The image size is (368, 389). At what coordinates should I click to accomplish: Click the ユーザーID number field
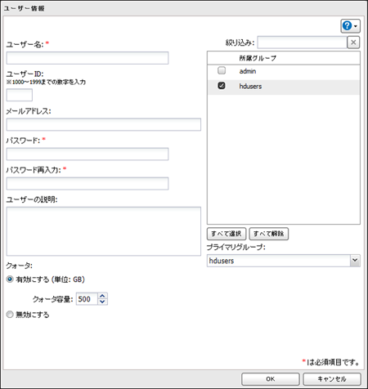point(20,95)
